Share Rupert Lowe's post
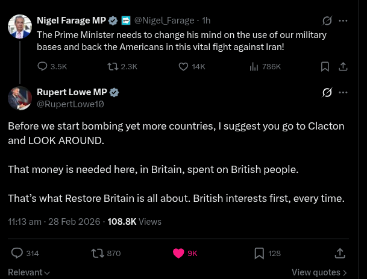 point(340,253)
